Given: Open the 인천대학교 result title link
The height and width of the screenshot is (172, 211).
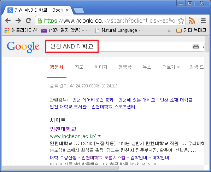Looking at the screenshot, I should tap(63, 129).
